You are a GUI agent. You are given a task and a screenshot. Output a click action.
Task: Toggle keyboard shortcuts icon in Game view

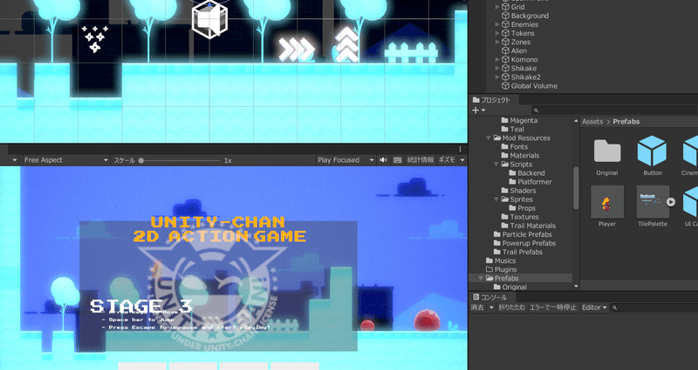point(398,160)
